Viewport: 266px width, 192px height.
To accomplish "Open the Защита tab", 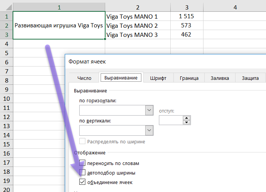I will click(x=250, y=78).
